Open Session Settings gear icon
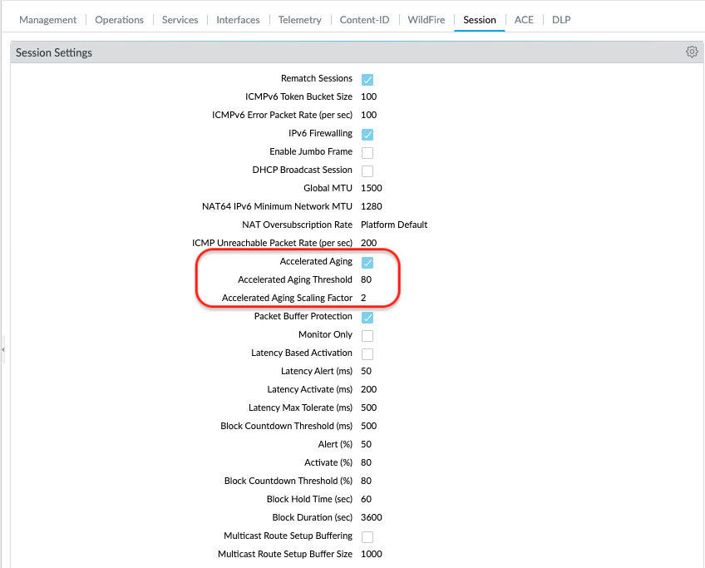 tap(692, 52)
